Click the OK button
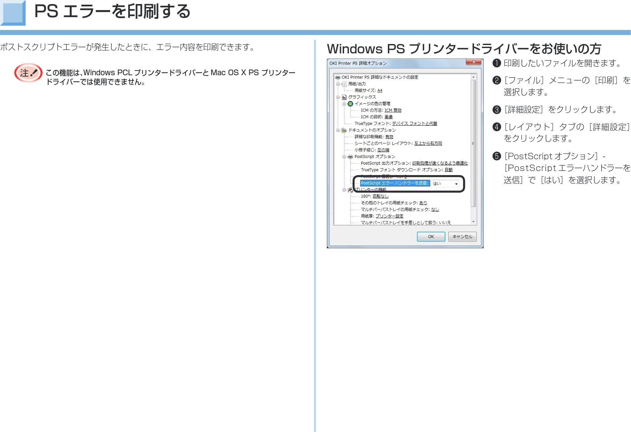The height and width of the screenshot is (432, 631). 431,236
